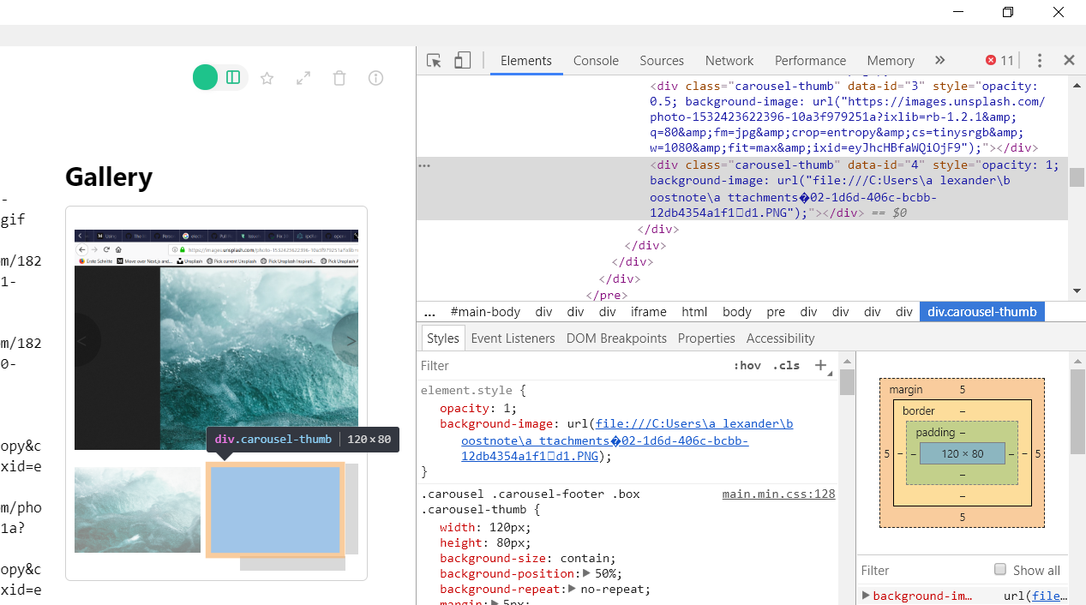Select pre in the breadcrumb trail
1086x605 pixels.
click(x=776, y=312)
